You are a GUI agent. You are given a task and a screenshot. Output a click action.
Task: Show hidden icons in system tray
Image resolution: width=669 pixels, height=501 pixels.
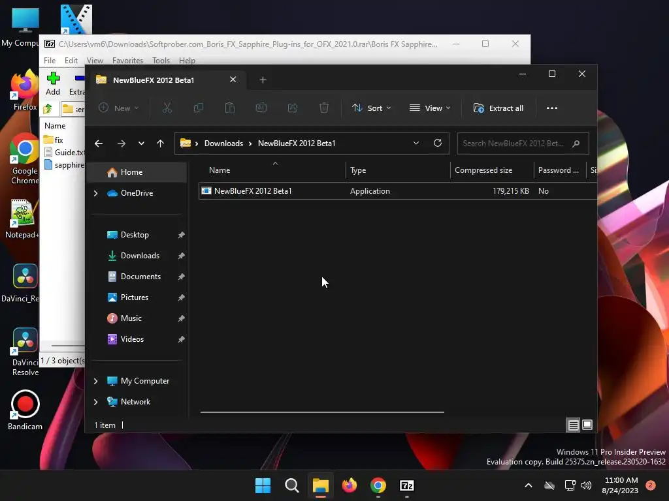(x=528, y=485)
